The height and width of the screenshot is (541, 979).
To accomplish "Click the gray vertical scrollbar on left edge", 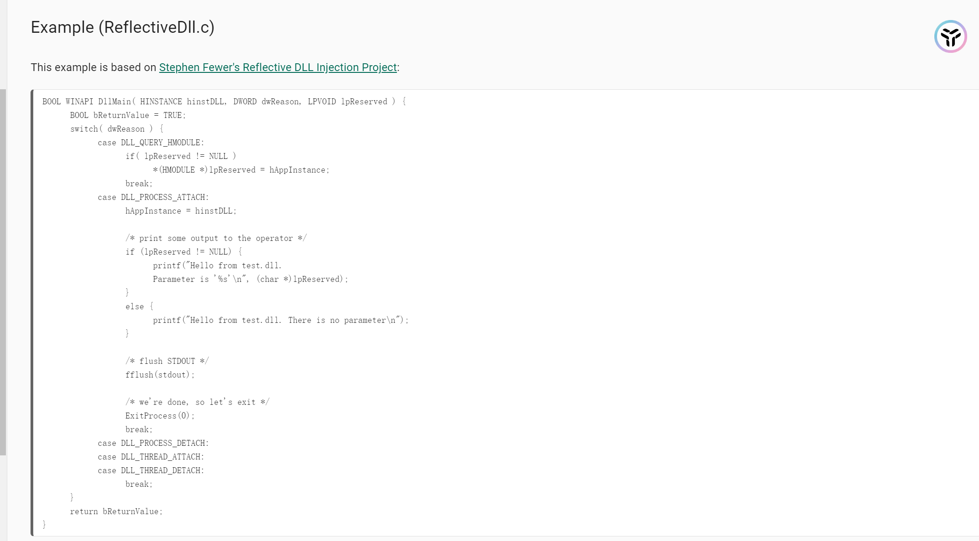I will (x=3, y=272).
